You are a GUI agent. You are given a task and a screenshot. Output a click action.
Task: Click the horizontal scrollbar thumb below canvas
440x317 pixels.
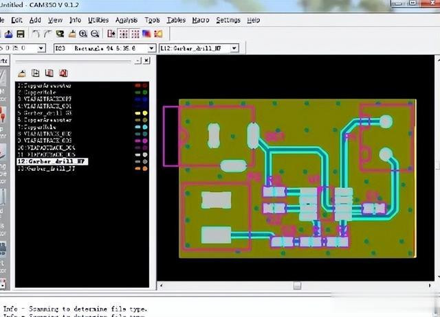tap(297, 285)
